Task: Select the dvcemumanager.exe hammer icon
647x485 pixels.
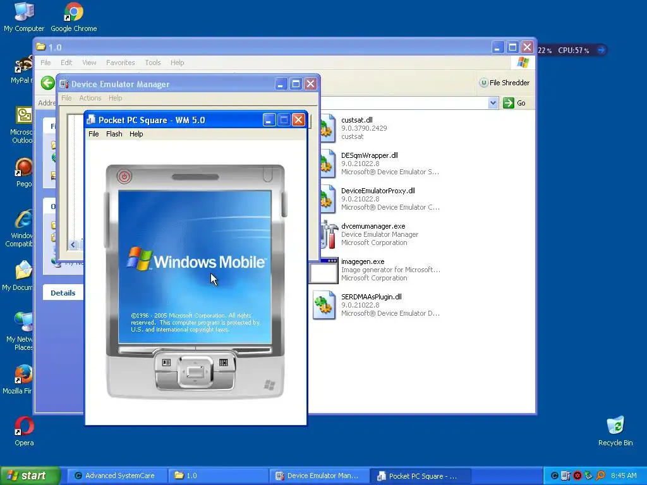Action: (329, 235)
